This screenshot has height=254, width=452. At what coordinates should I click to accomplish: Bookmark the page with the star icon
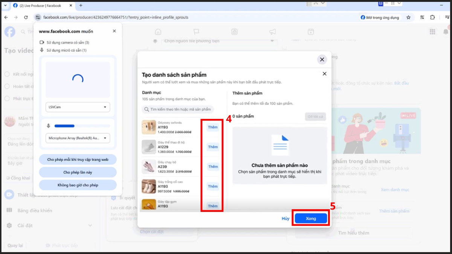[408, 17]
